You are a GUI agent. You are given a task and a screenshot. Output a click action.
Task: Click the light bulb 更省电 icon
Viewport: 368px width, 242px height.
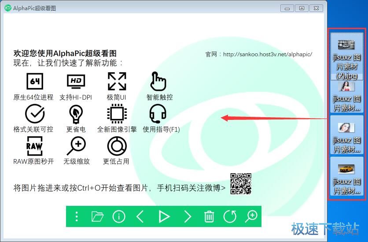[76, 114]
